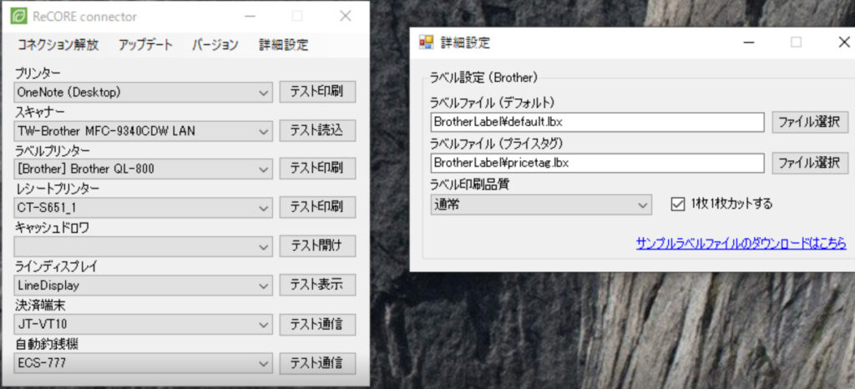
Task: Open the サンプルラベルファイルのダウンロードはこちら link
Action: tap(741, 242)
